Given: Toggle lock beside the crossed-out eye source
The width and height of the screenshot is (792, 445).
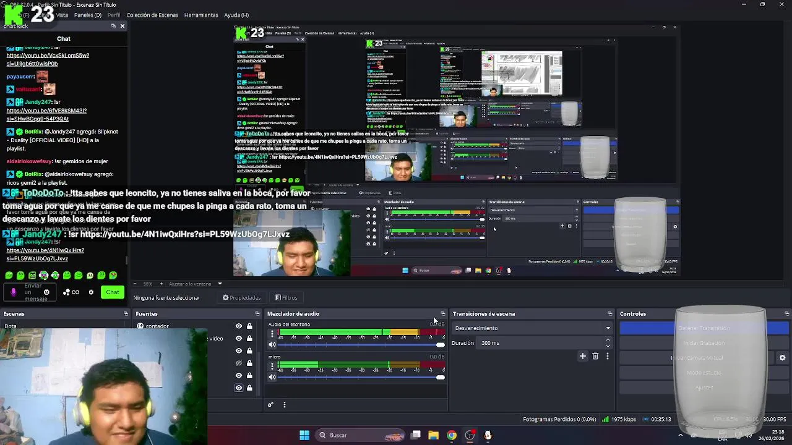Looking at the screenshot, I should (249, 363).
